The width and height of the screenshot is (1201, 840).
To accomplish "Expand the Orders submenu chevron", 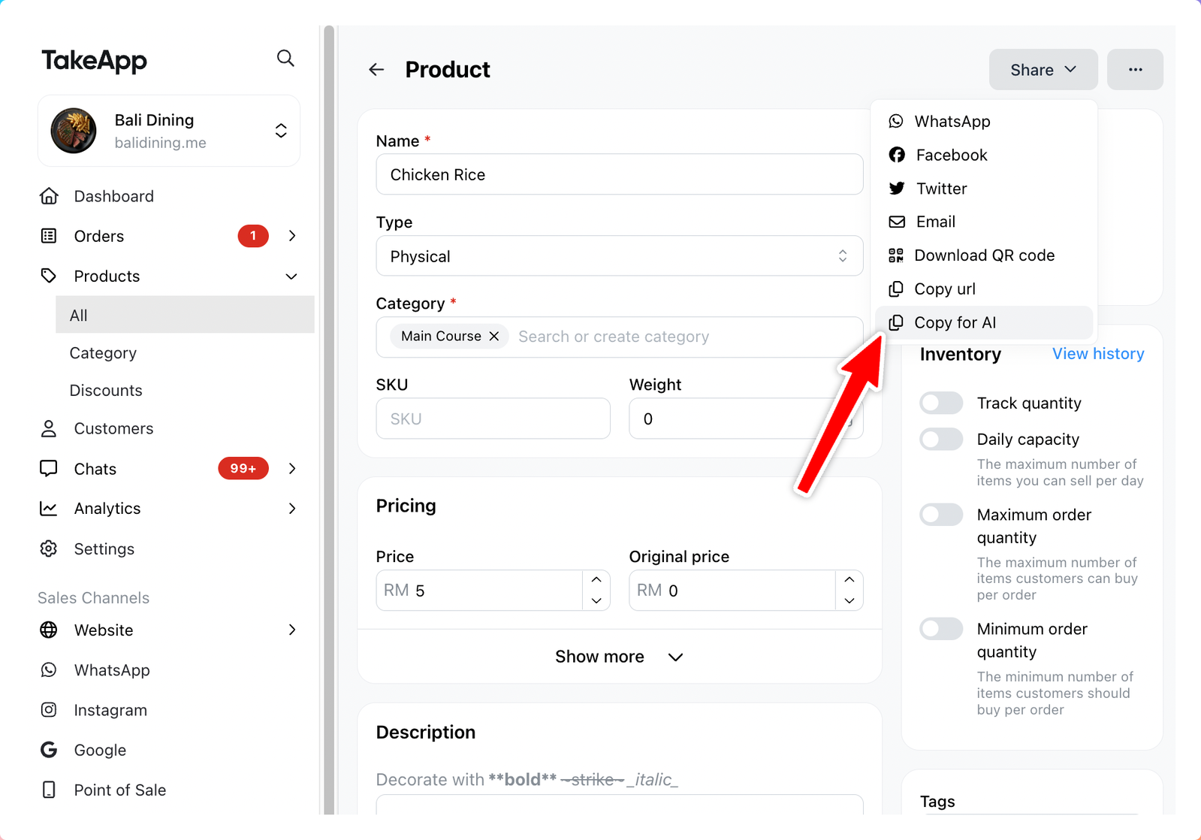I will pyautogui.click(x=292, y=236).
